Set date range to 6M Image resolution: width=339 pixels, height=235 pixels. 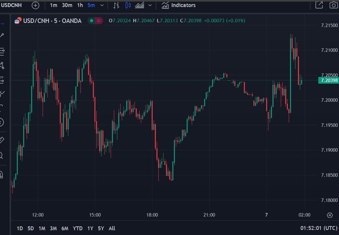point(65,228)
